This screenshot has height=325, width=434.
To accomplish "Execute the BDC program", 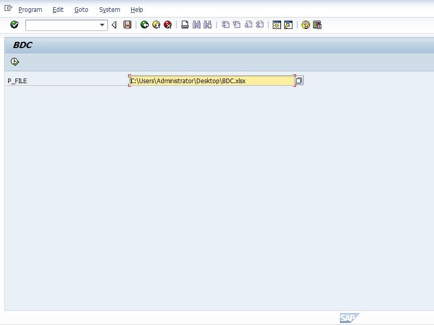I will coord(15,61).
